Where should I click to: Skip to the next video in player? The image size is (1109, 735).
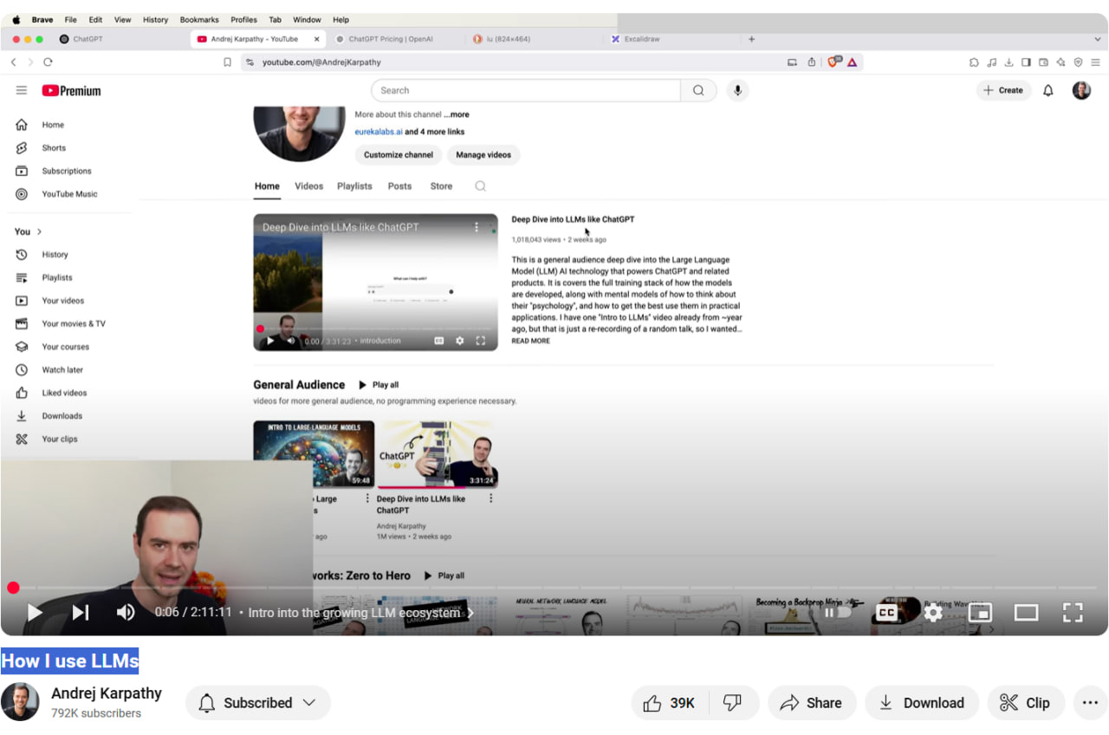(81, 612)
